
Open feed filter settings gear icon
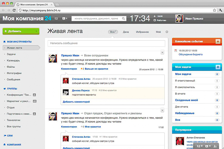point(167,32)
